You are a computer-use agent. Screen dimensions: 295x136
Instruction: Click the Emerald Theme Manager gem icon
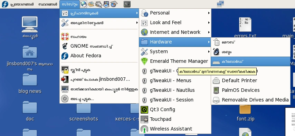pyautogui.click(x=144, y=61)
